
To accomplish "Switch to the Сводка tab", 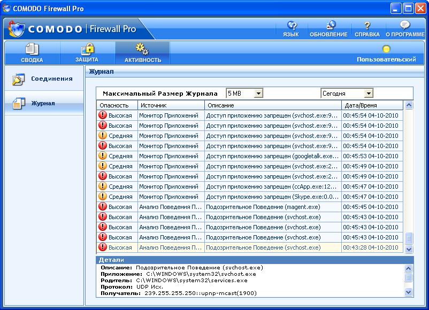I will [32, 53].
